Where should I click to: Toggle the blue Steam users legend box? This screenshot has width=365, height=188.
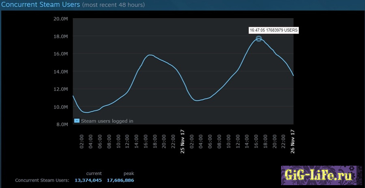coord(77,121)
